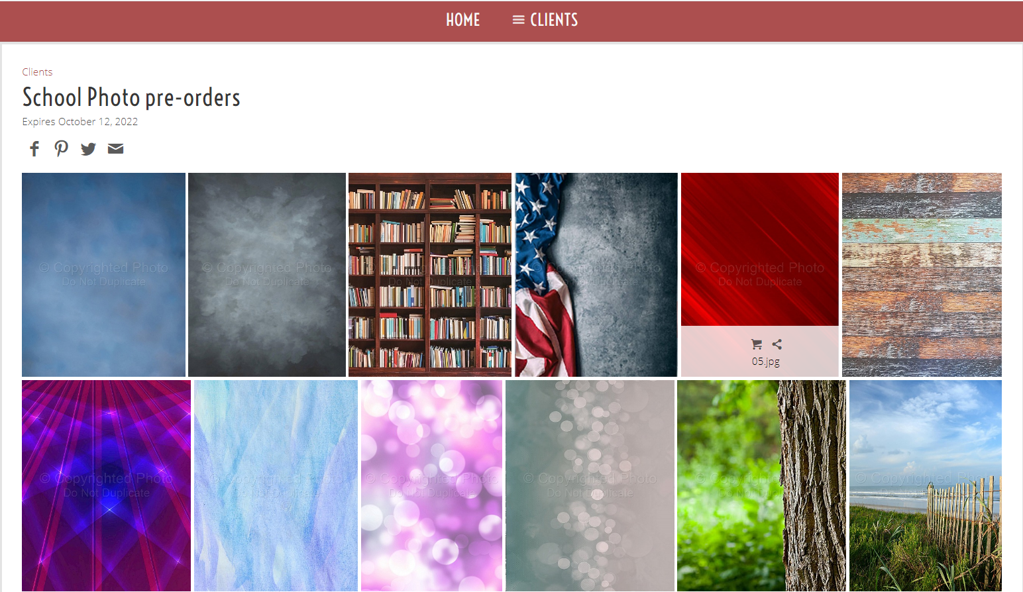Choose the rustic wood planks backdrop
Viewport: 1023px width, 592px height.
pyautogui.click(x=922, y=275)
